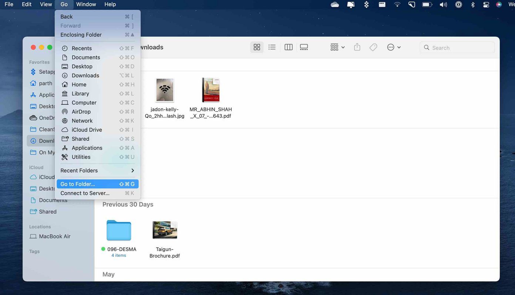Open the Group By dropdown

point(337,47)
